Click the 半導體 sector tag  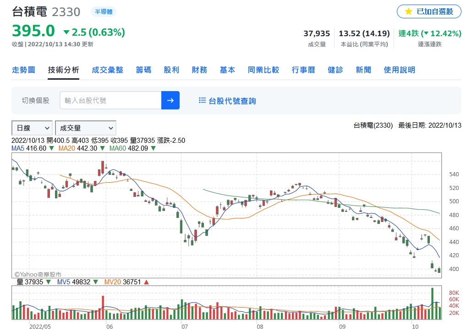tap(104, 12)
